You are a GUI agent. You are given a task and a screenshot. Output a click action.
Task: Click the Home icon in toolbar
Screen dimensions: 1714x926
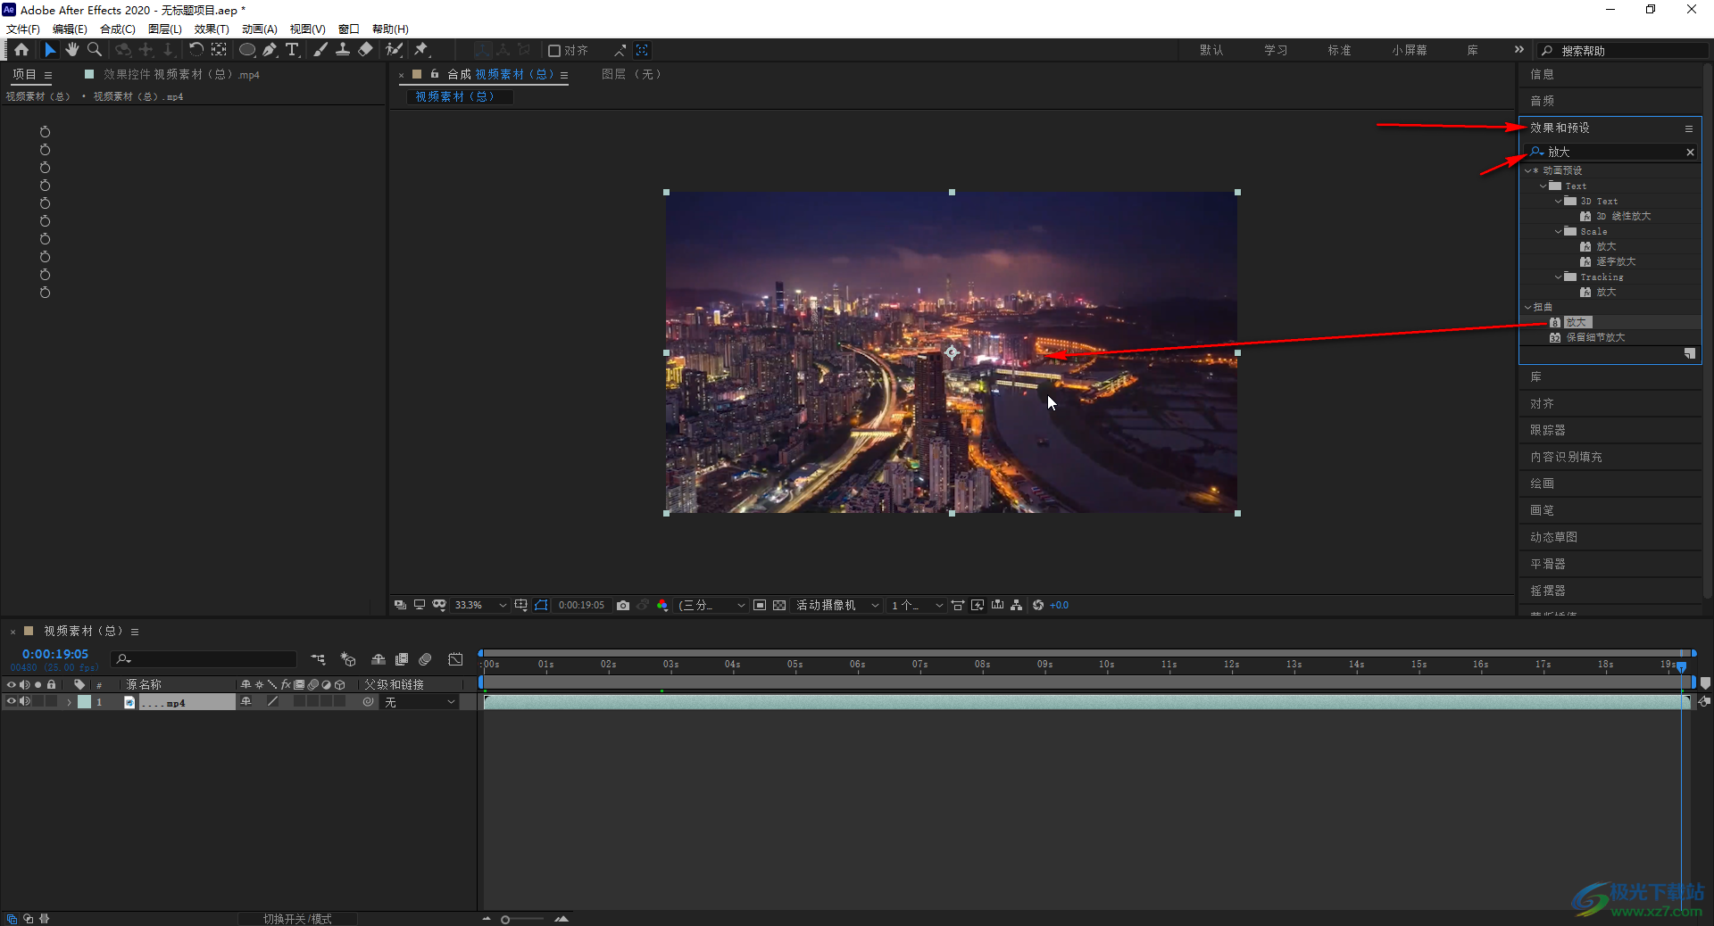(x=21, y=50)
